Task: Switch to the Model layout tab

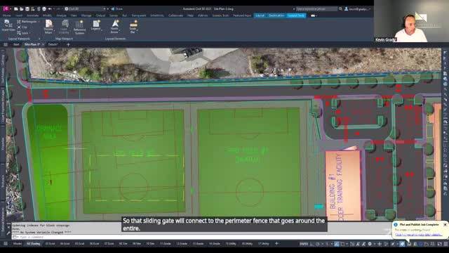Action: pos(18,244)
